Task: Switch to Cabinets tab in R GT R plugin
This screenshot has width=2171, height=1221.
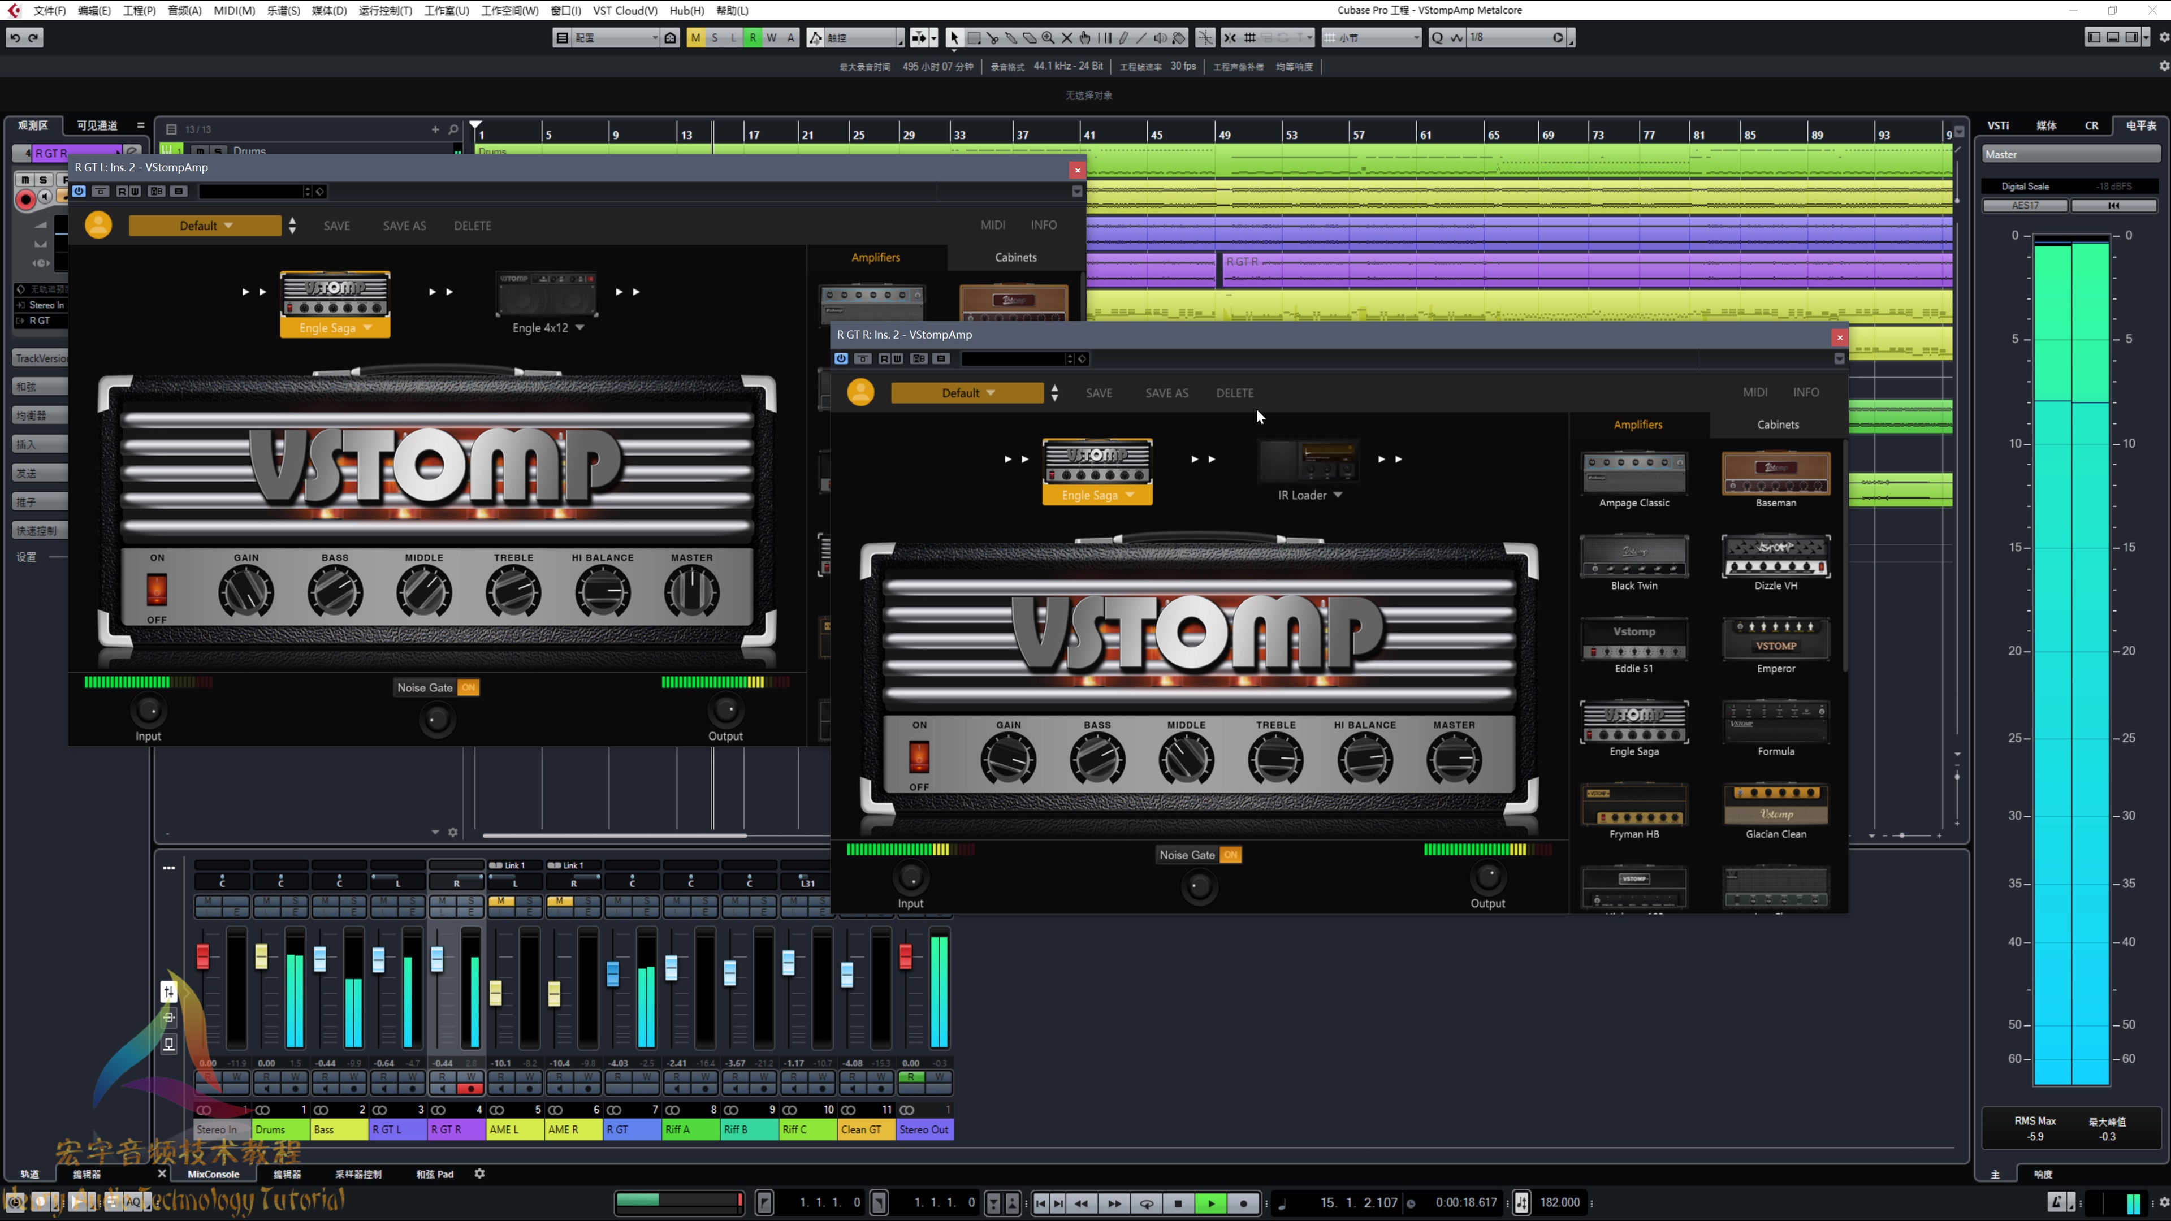Action: pyautogui.click(x=1778, y=425)
